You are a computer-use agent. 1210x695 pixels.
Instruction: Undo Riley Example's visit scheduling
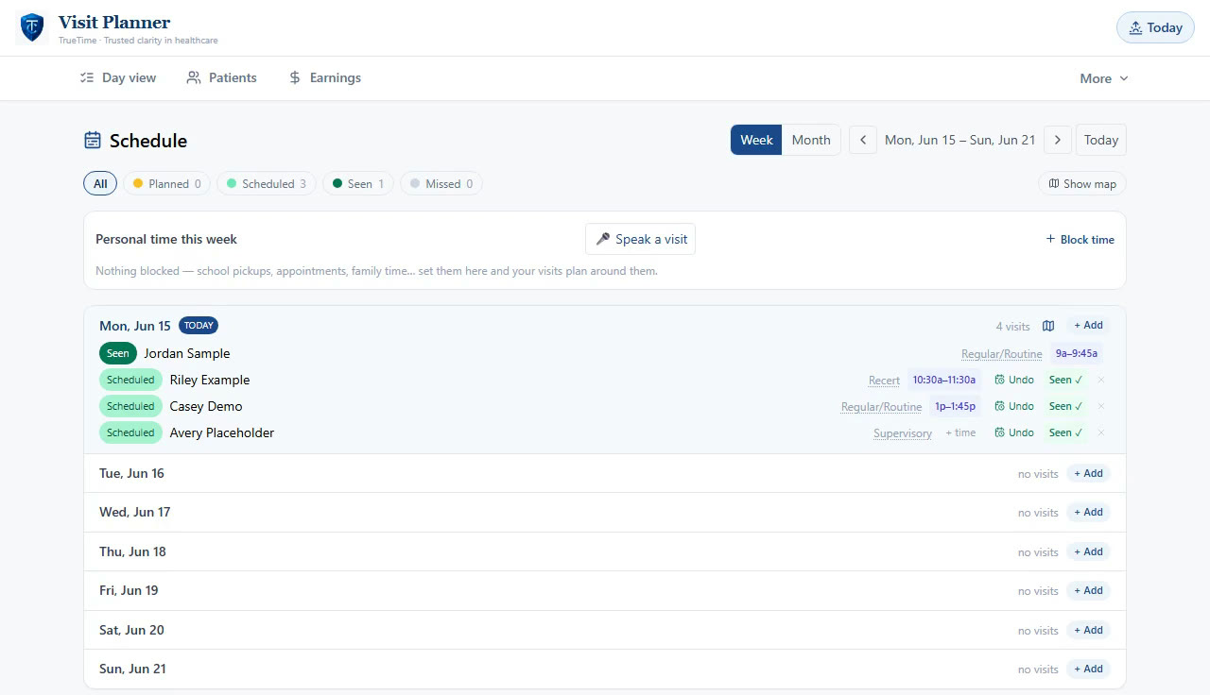1013,380
